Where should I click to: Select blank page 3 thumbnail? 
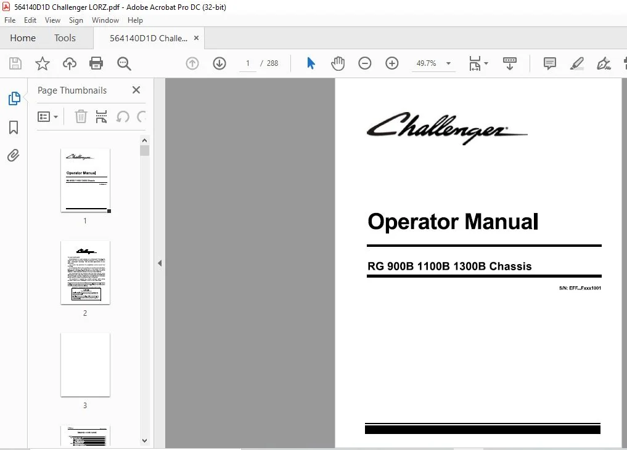85,365
